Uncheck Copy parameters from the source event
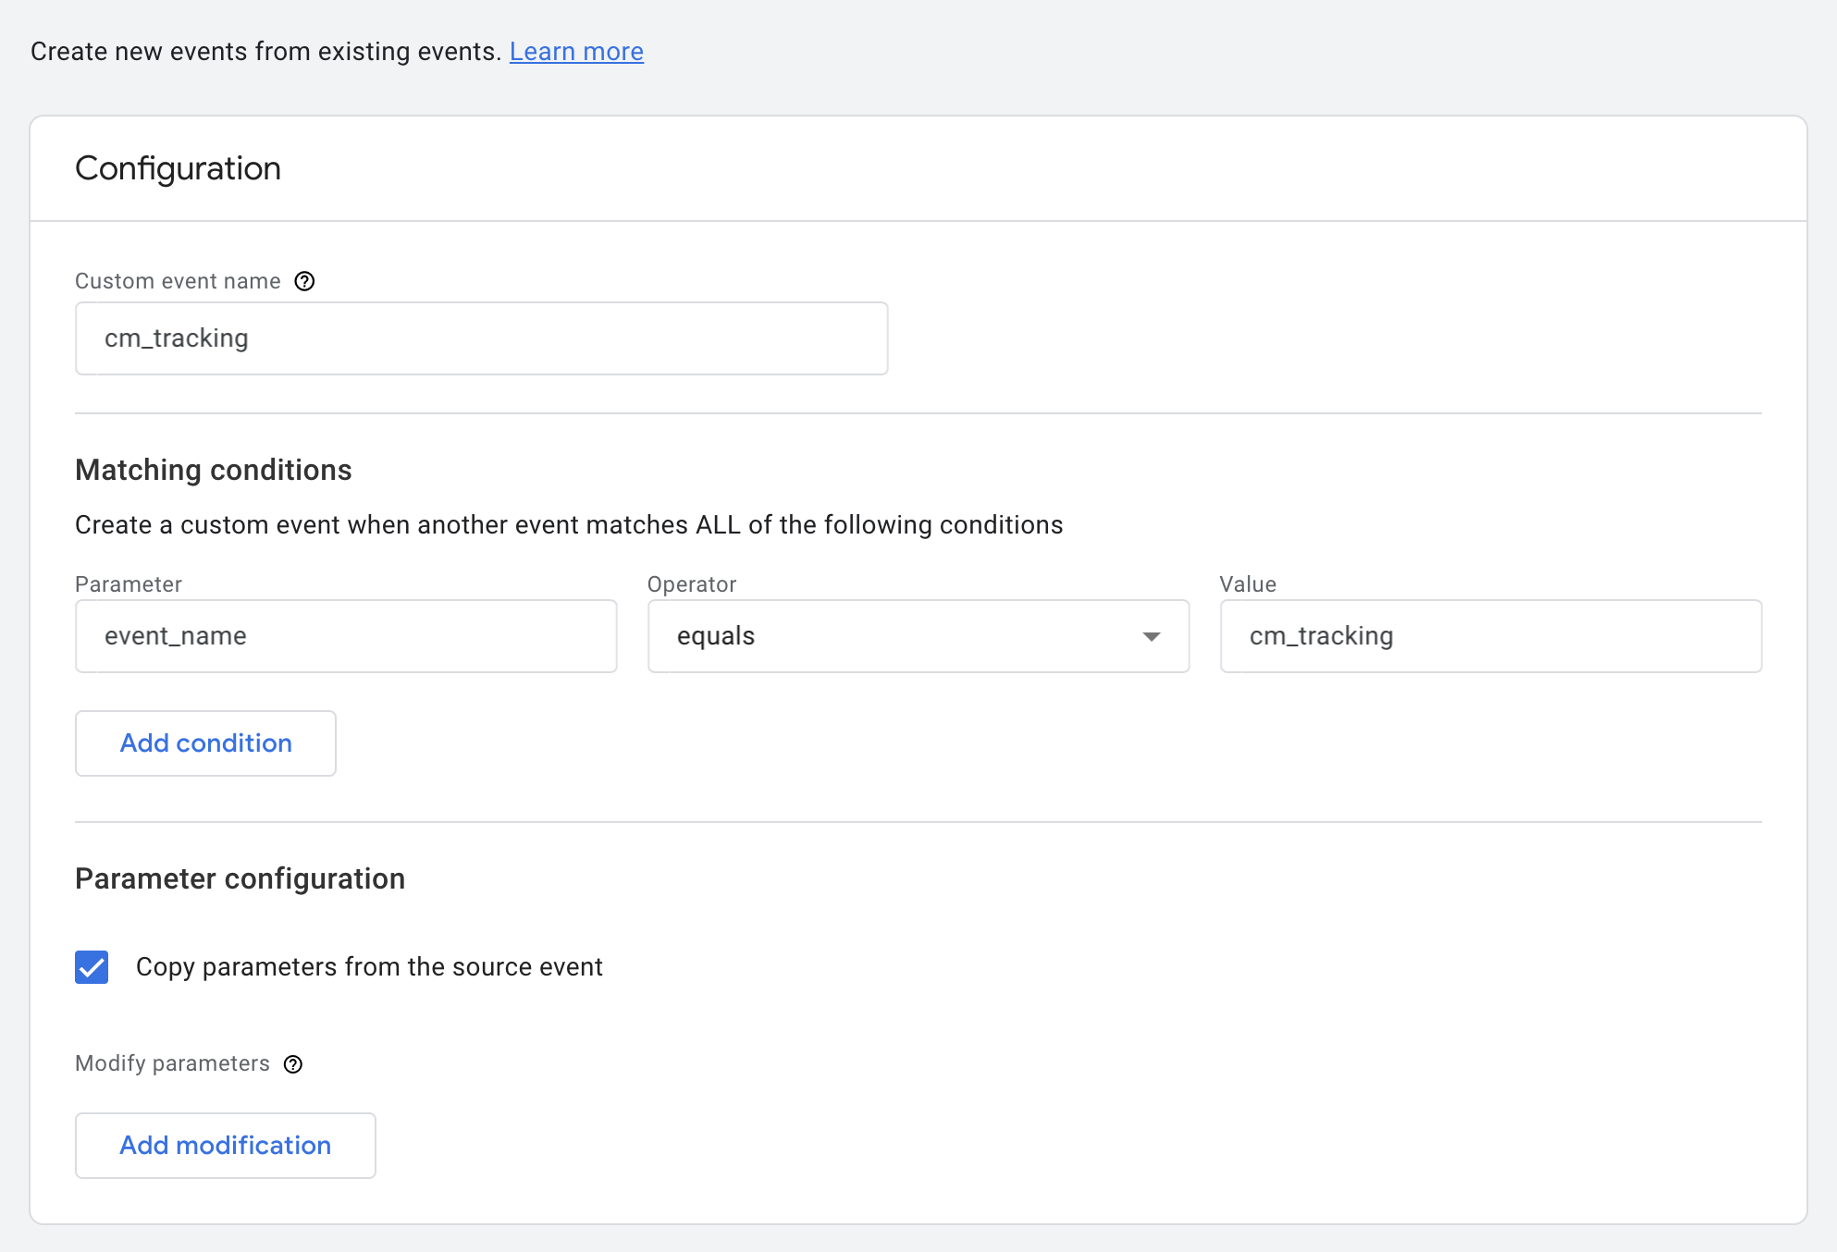Screen dimensions: 1837x1252 click(92, 967)
